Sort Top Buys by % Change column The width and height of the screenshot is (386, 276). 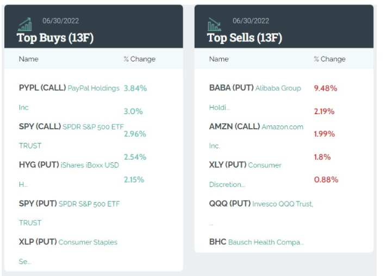pyautogui.click(x=139, y=59)
